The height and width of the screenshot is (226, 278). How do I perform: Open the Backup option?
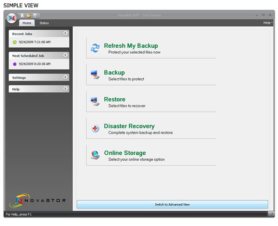pyautogui.click(x=151, y=75)
